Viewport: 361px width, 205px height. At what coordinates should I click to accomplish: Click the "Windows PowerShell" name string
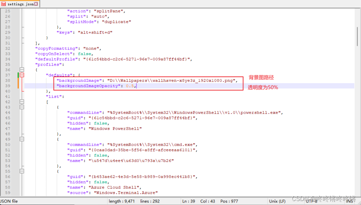116,129
